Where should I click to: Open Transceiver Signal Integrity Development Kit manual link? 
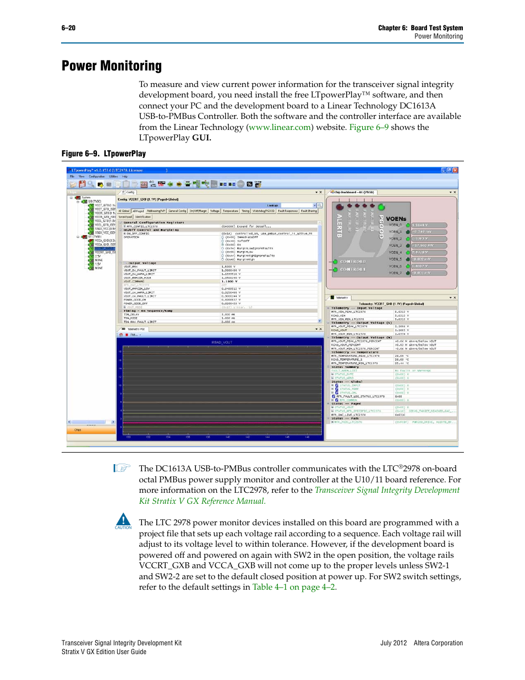[299, 496]
